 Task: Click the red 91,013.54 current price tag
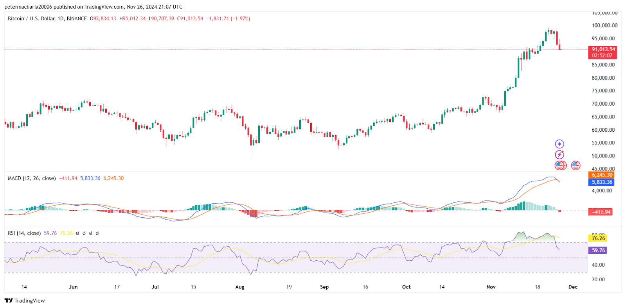603,49
